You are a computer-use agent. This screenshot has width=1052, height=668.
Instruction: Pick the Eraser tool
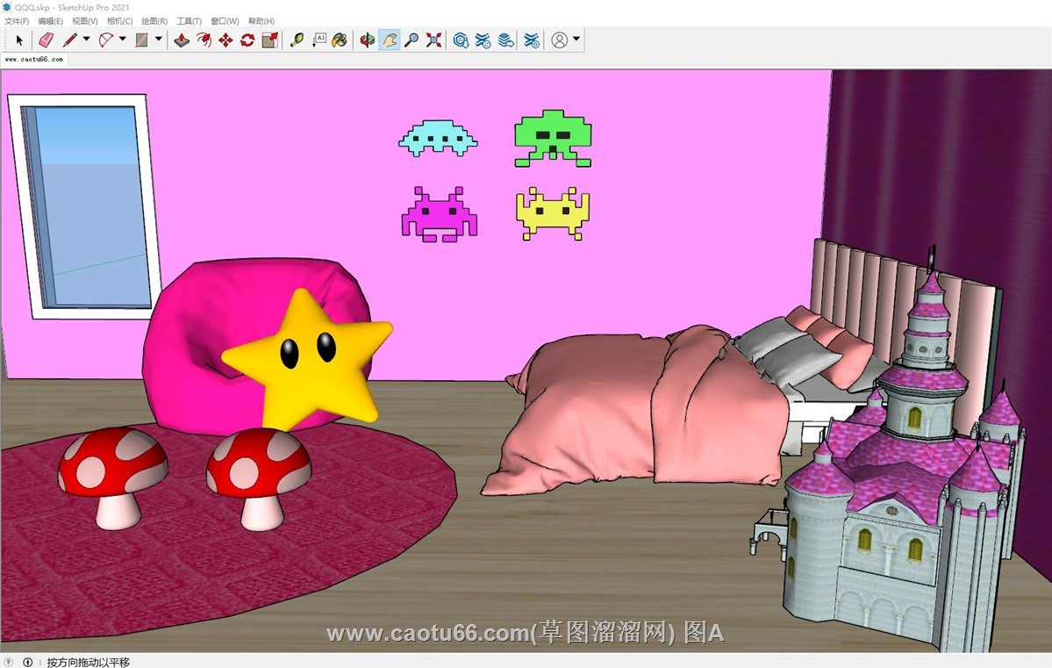click(x=46, y=40)
